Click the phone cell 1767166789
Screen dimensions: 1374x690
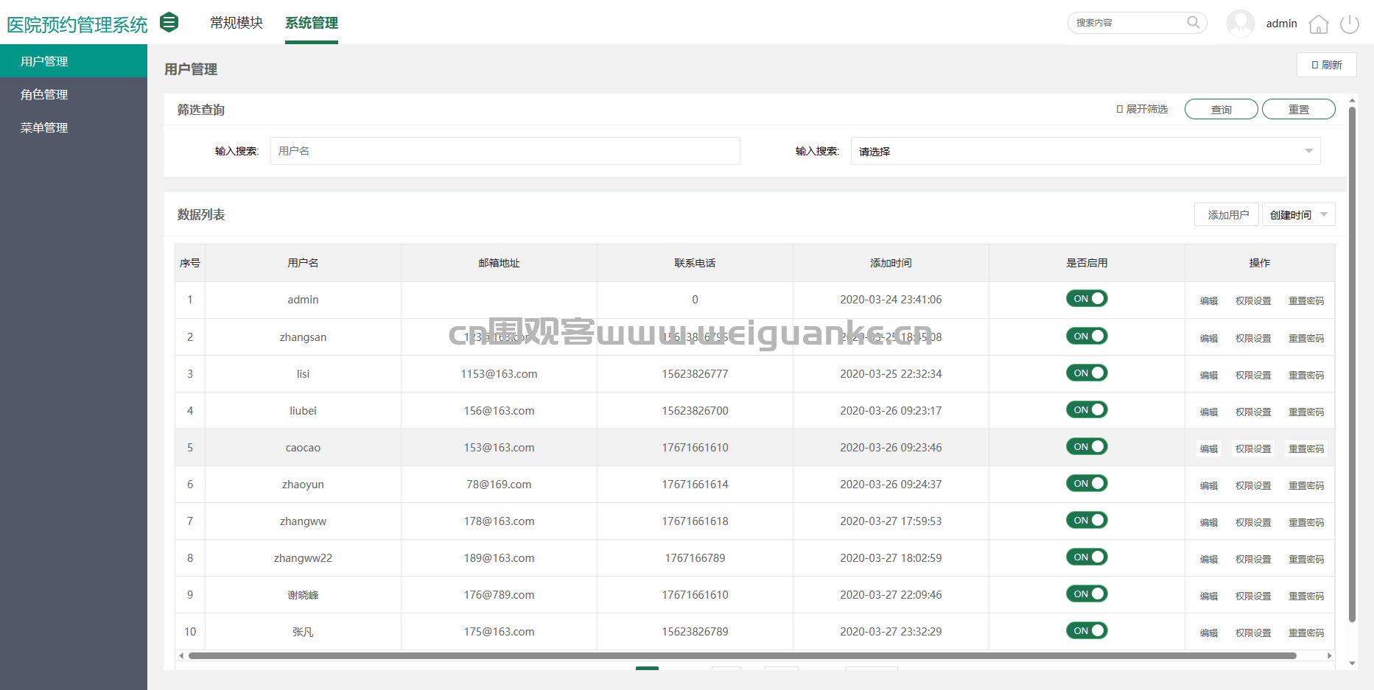[x=695, y=558]
